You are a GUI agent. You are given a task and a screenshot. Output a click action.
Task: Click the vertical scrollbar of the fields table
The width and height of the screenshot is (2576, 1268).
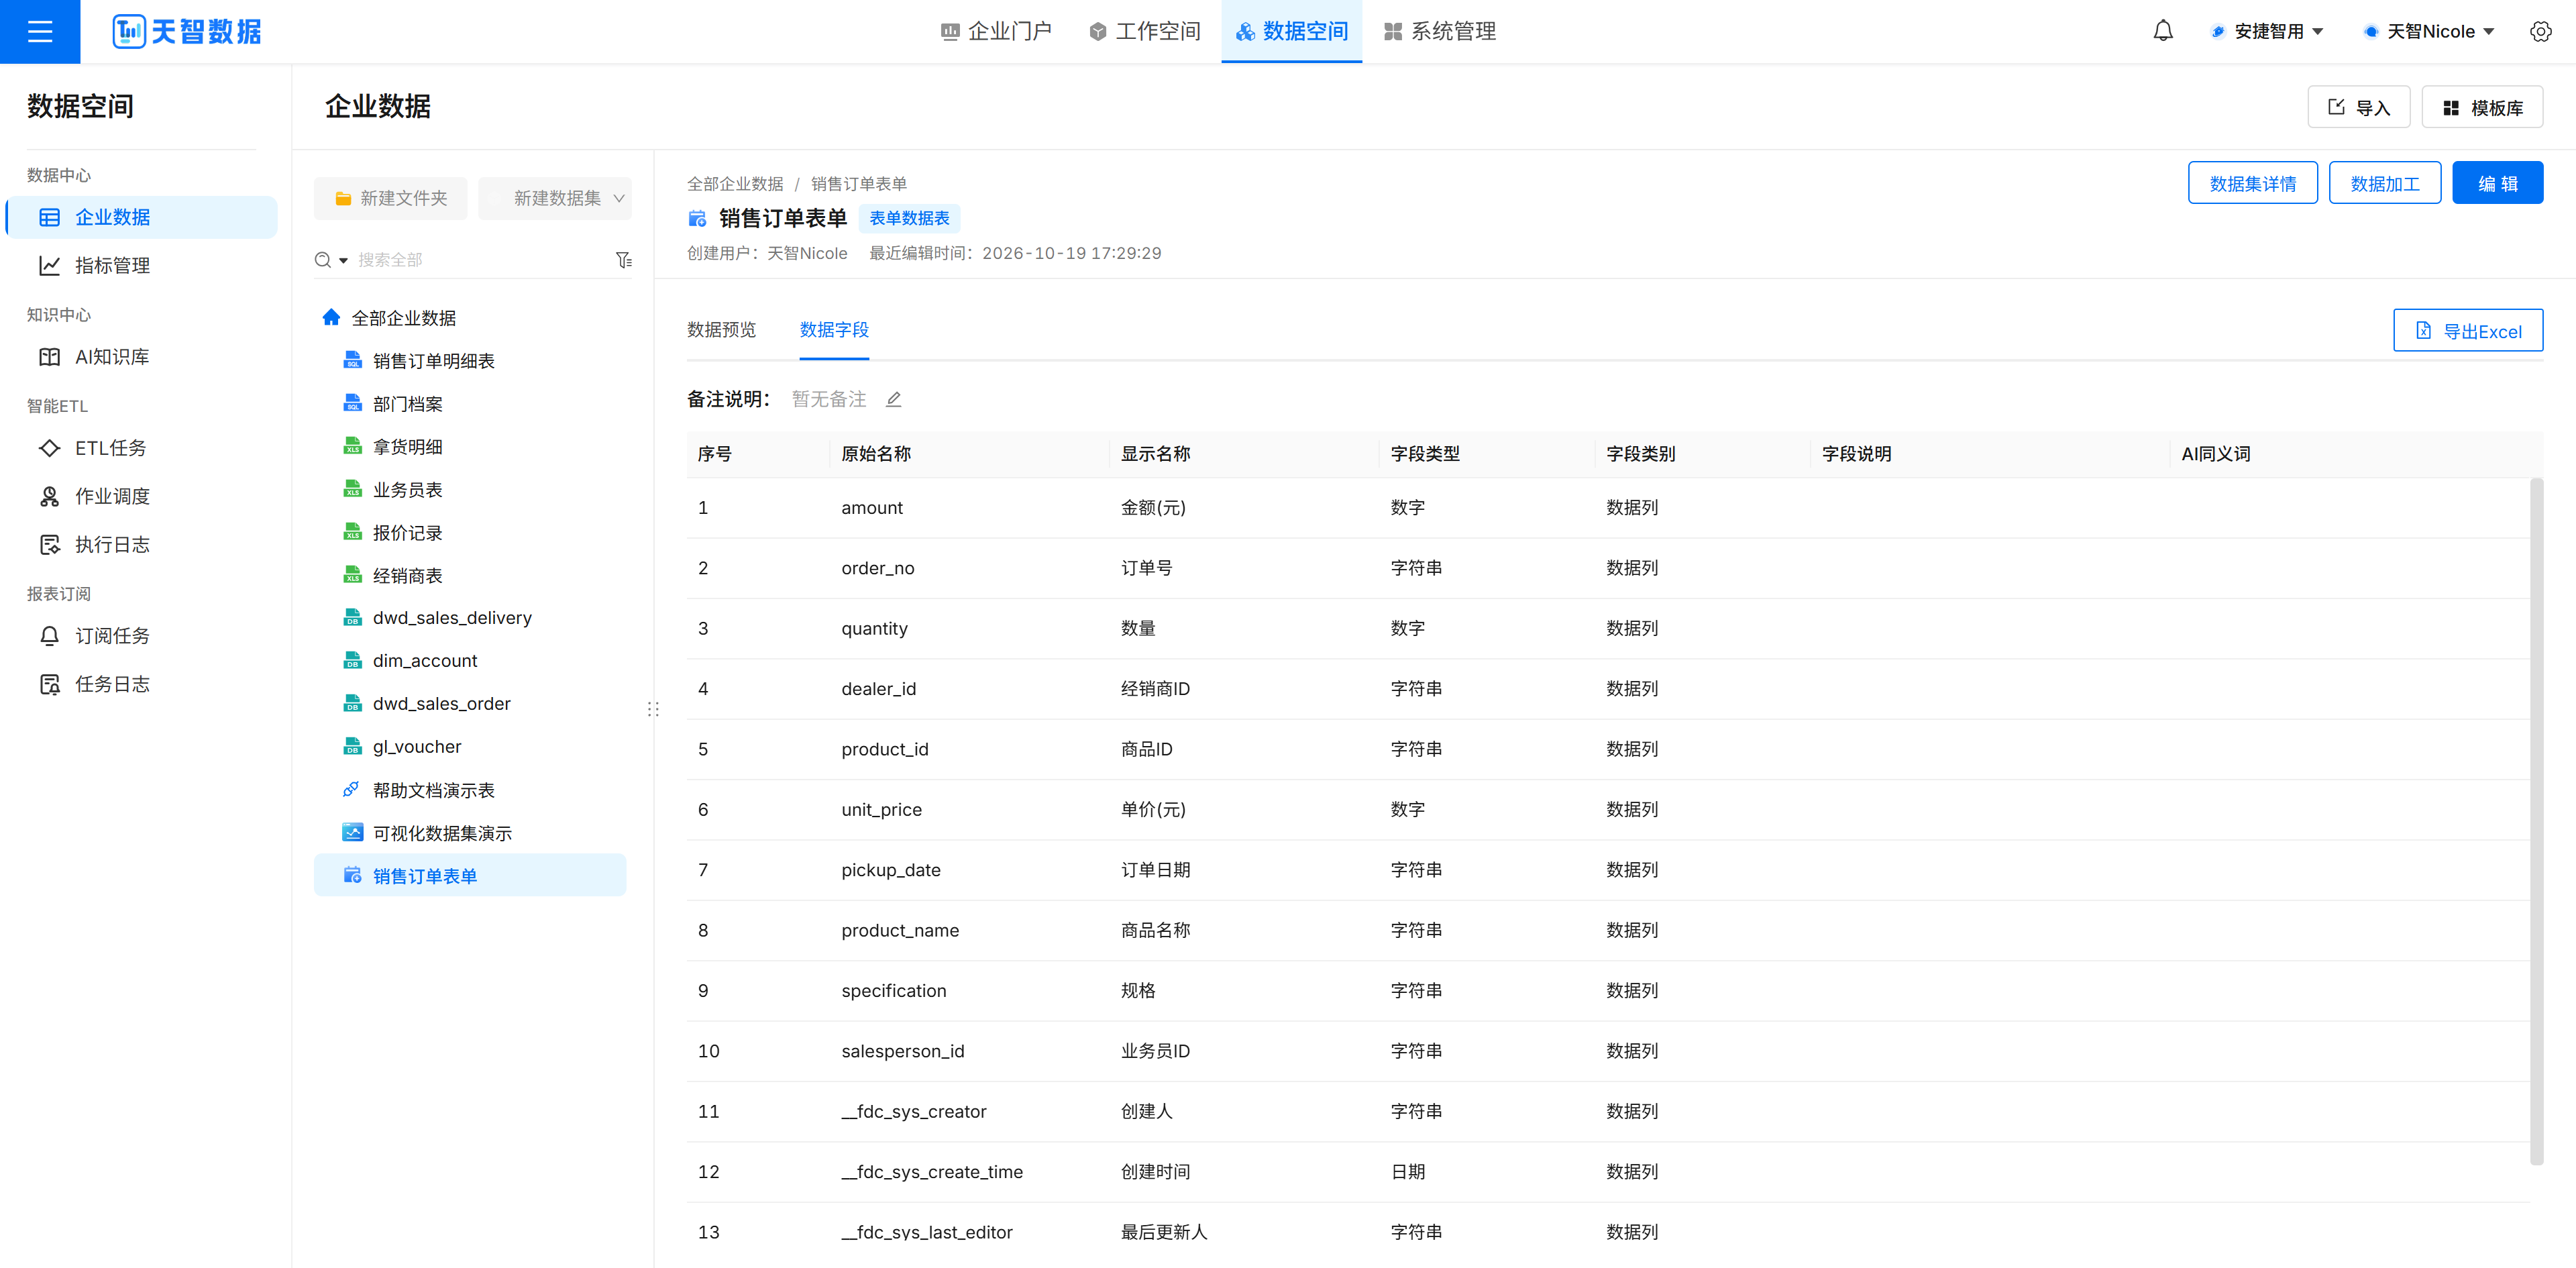(2536, 820)
